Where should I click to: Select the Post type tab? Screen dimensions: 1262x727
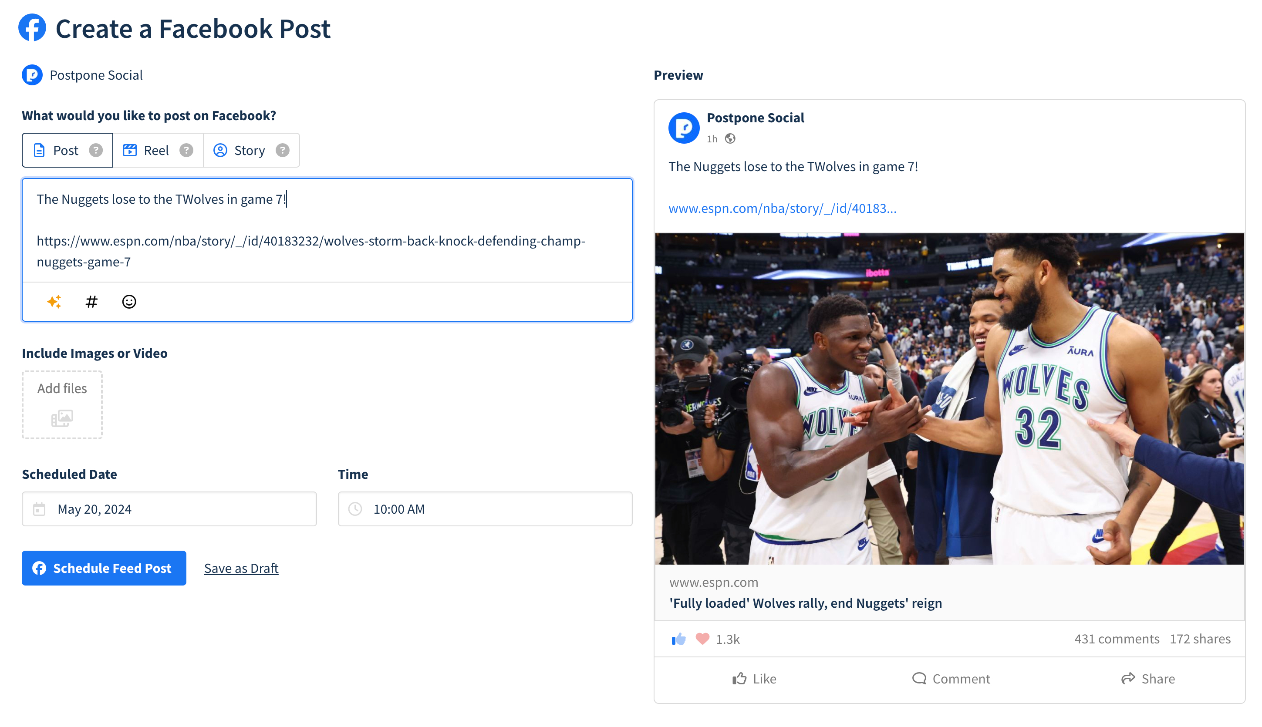point(67,150)
